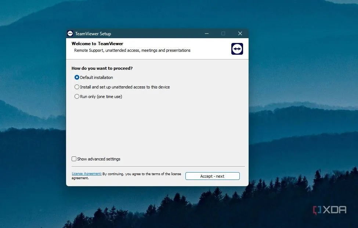This screenshot has width=358, height=228.
Task: Choose Install and set up unattended access option
Action: coord(77,87)
